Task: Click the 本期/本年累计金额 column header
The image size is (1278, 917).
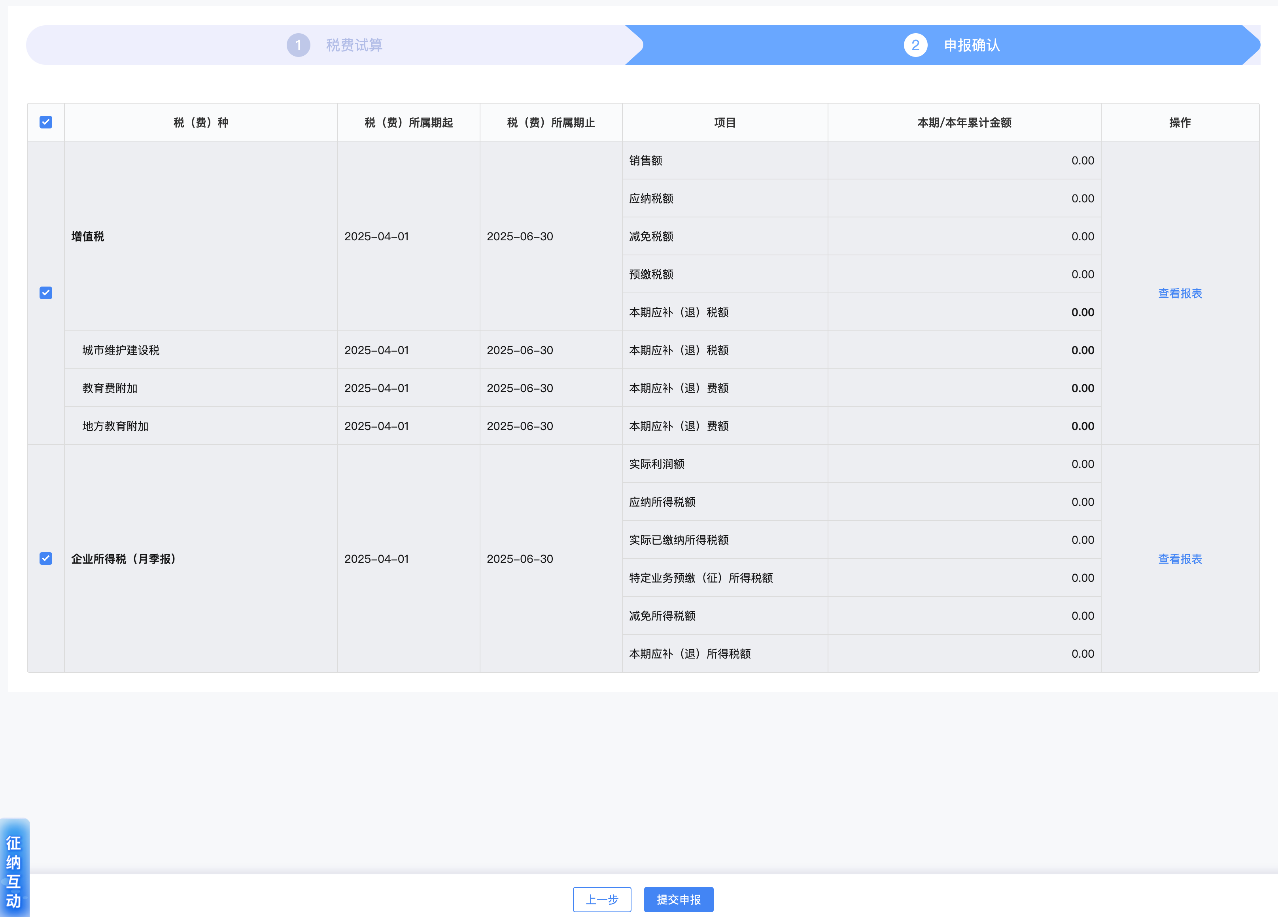Action: pos(964,122)
